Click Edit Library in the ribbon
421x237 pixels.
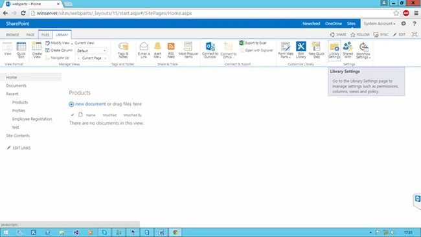pyautogui.click(x=301, y=51)
